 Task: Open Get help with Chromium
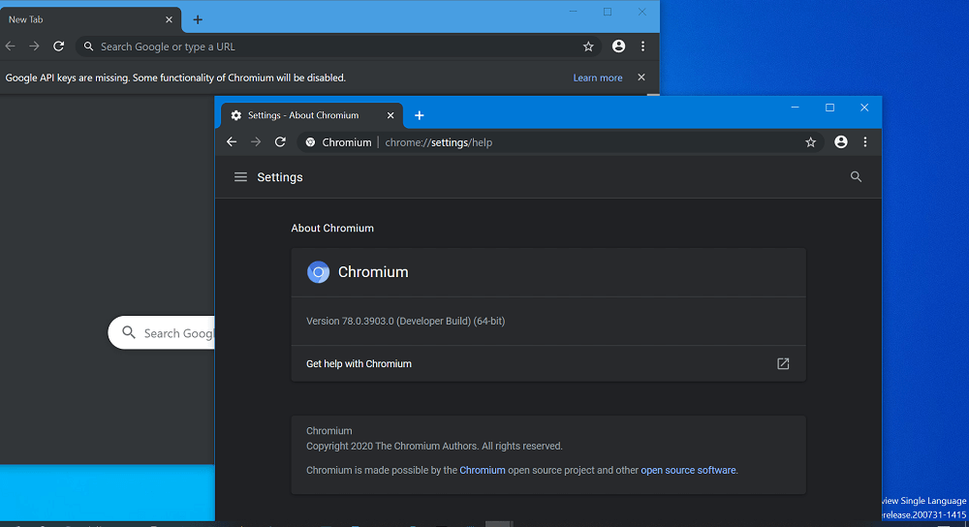click(548, 364)
